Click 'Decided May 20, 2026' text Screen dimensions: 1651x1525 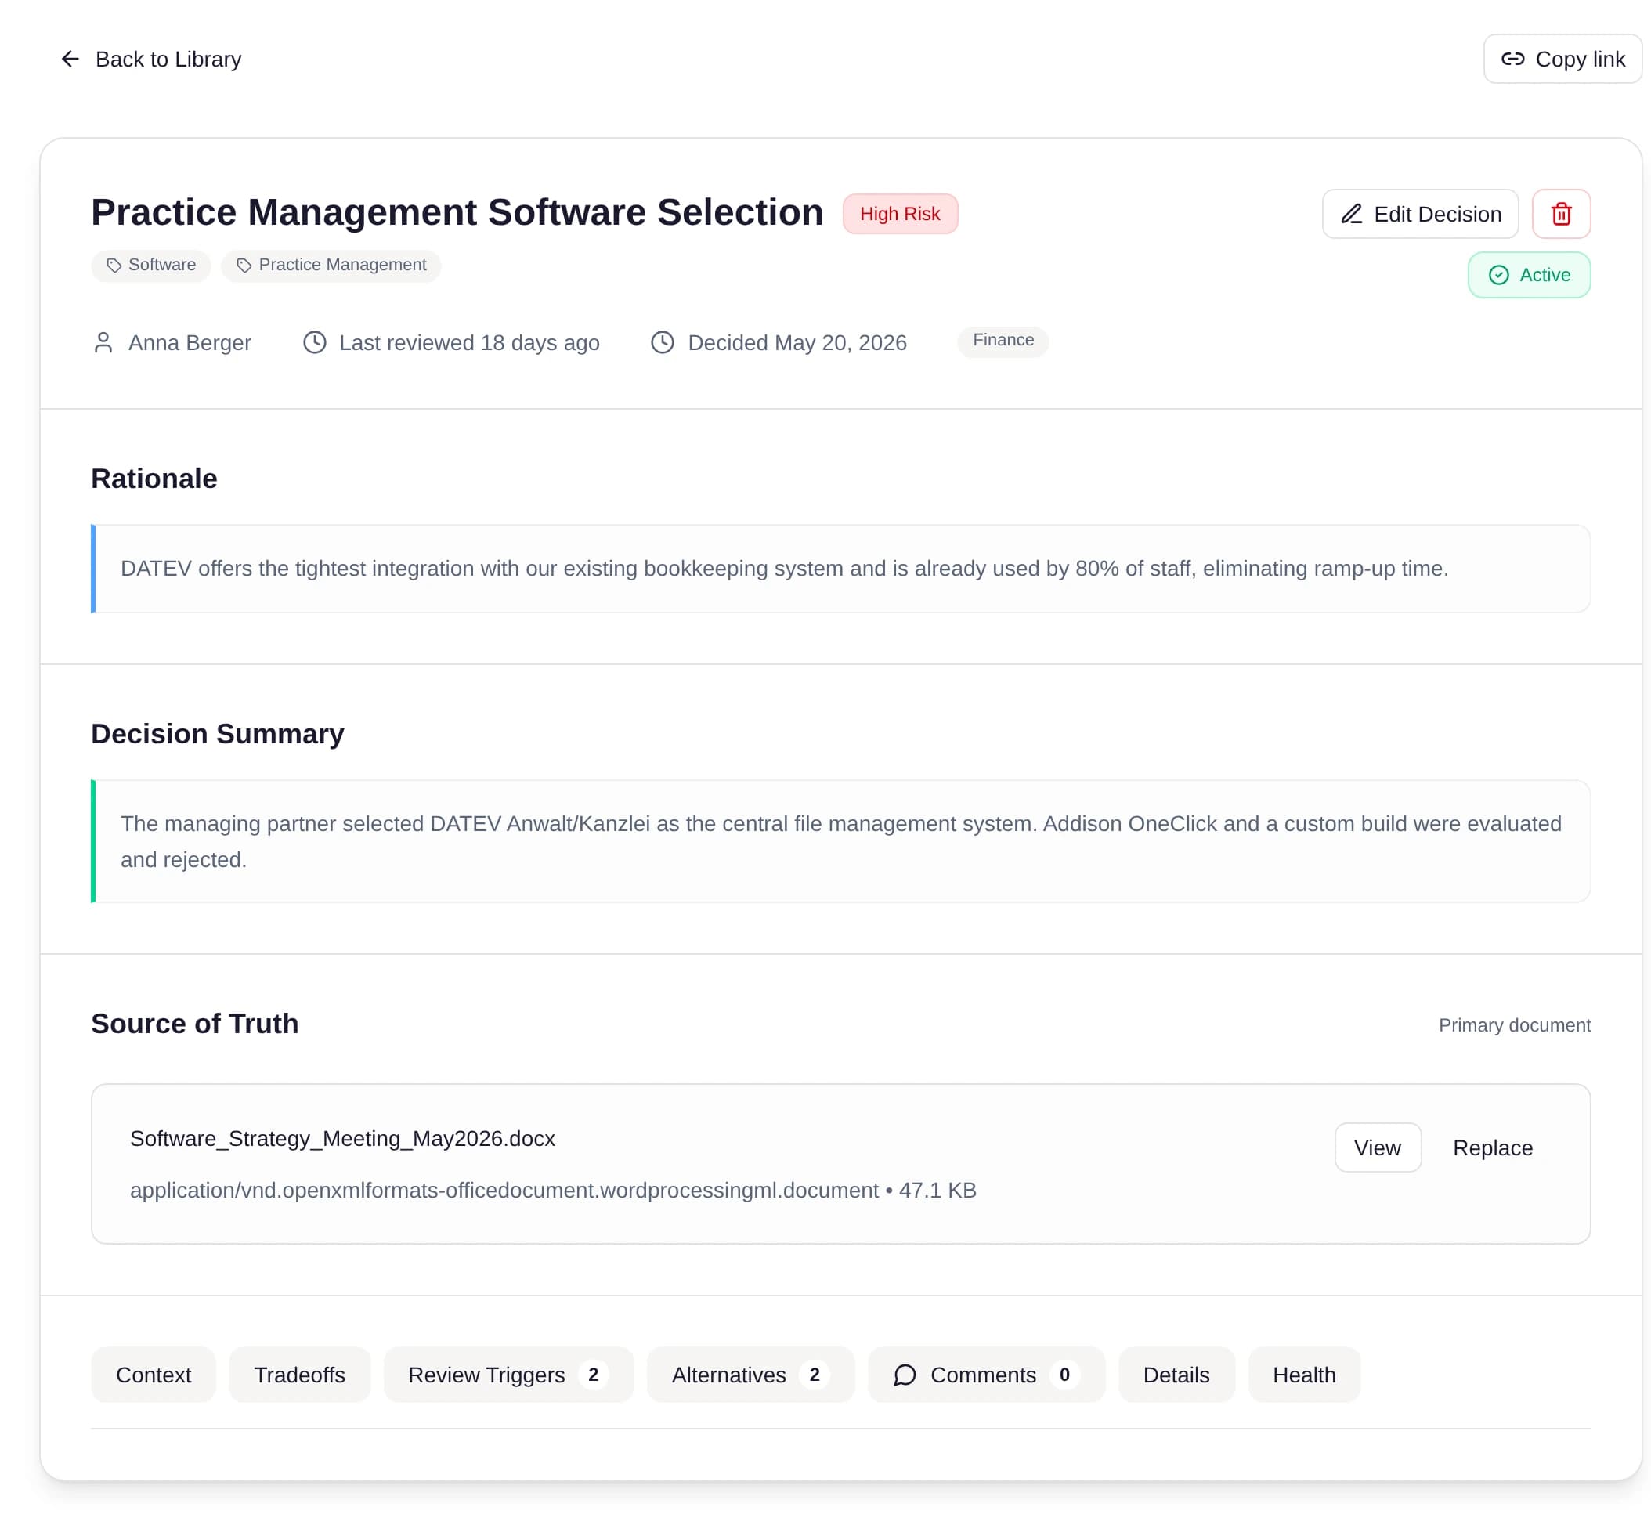797,342
